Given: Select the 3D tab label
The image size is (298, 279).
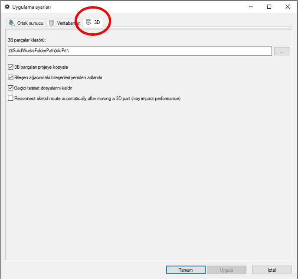Looking at the screenshot, I should click(x=97, y=22).
